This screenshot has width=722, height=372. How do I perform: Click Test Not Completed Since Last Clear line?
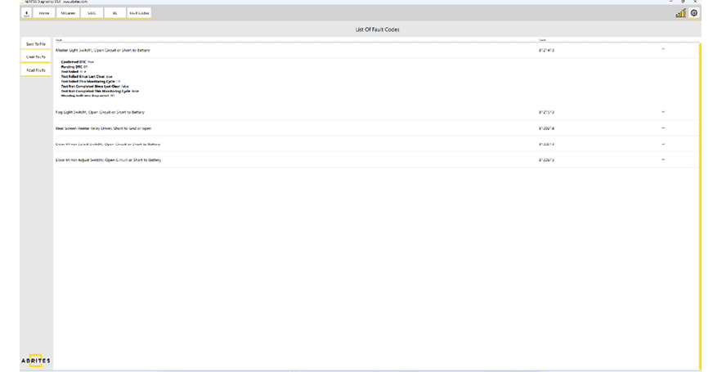click(x=95, y=86)
